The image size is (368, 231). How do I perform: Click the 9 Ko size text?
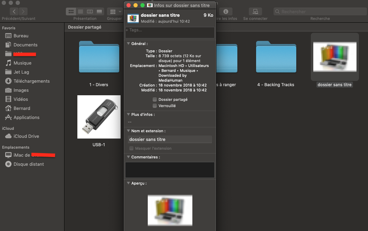(x=208, y=15)
